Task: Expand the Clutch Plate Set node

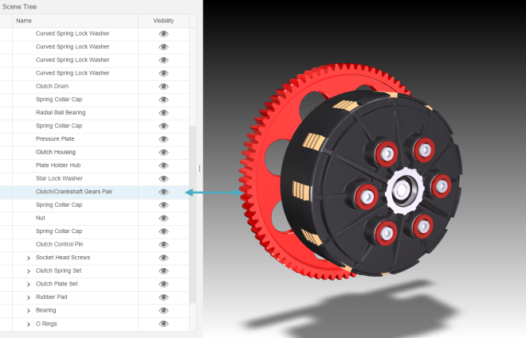Action: (x=29, y=284)
